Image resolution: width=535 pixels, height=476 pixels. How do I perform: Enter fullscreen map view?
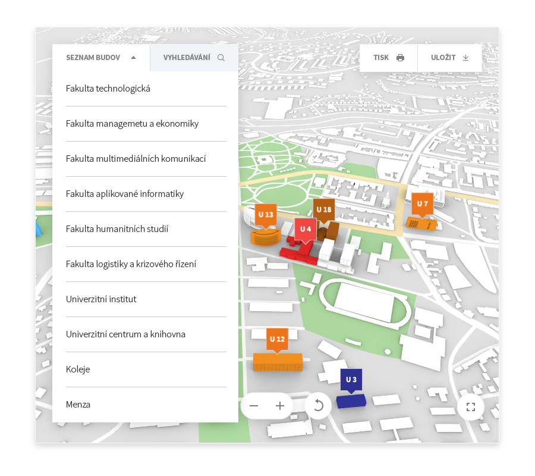pyautogui.click(x=471, y=407)
